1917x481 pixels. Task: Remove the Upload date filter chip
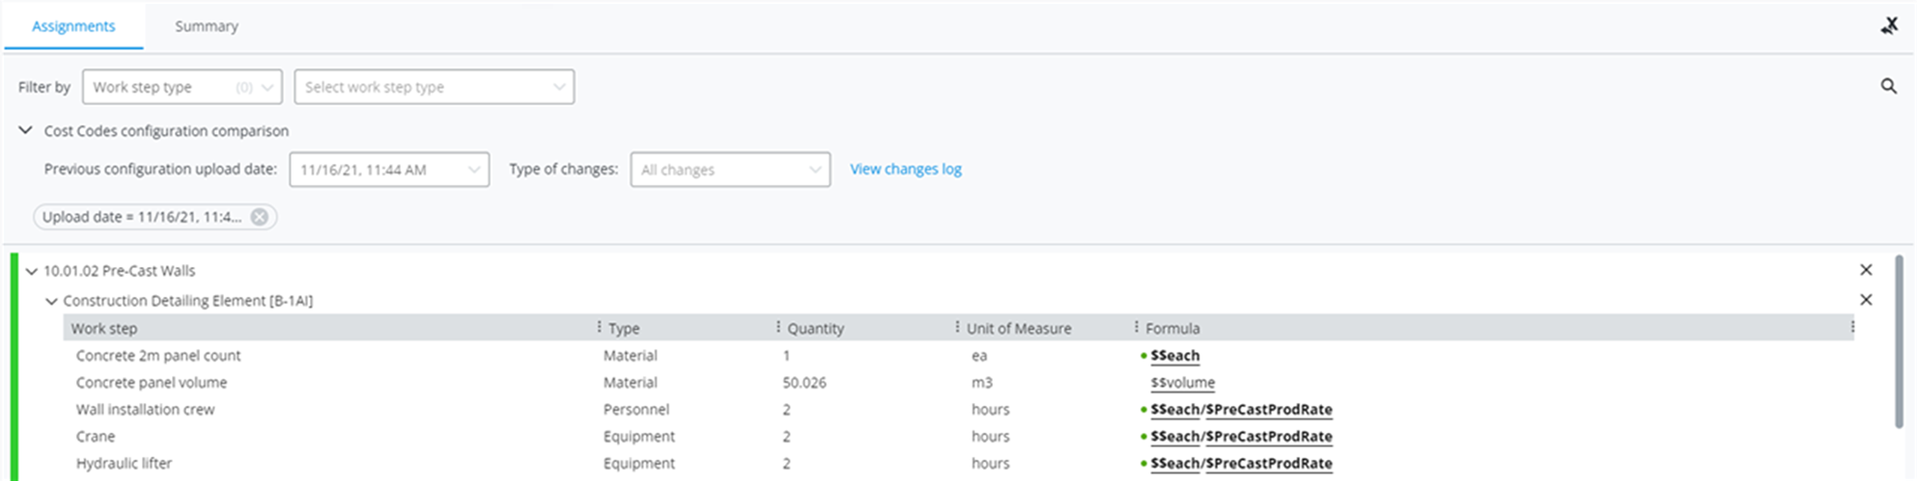point(260,217)
